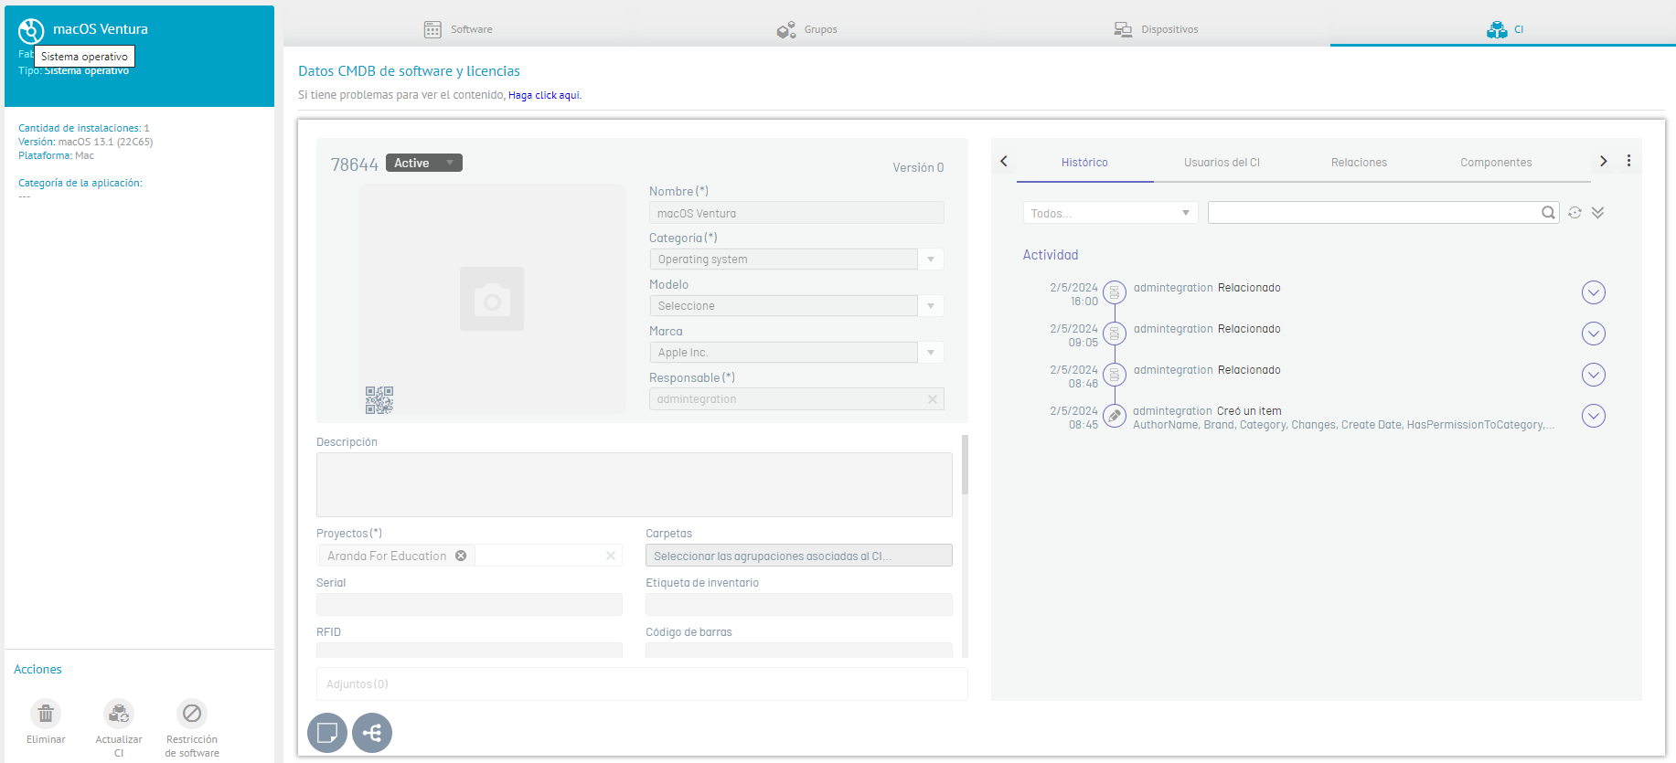Screen dimensions: 1676x763
Task: Click the Serial input field
Action: 469,605
